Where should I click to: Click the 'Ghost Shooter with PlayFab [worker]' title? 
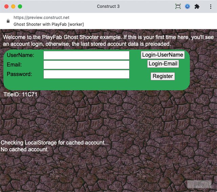coord(48,24)
